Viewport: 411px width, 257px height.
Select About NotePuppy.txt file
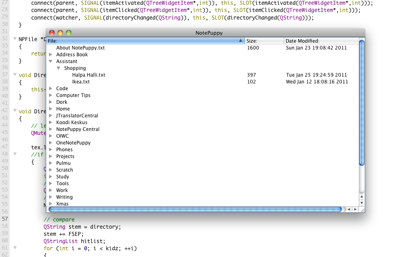80,48
